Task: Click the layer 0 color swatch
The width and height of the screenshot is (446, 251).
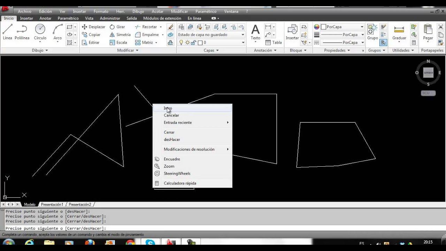Action: coord(200,43)
